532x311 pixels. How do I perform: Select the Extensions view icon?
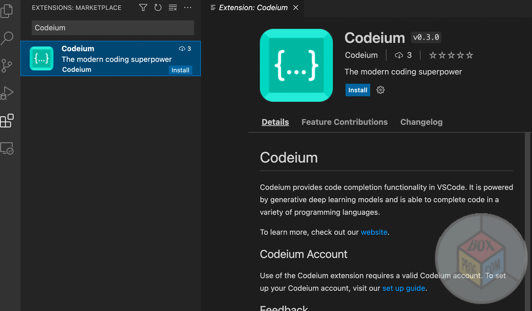tap(7, 120)
